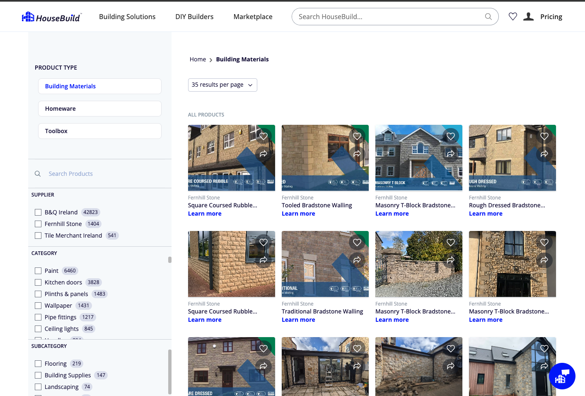Click Learn more under Traditional Bradstone Walling
The width and height of the screenshot is (585, 396).
coord(298,320)
